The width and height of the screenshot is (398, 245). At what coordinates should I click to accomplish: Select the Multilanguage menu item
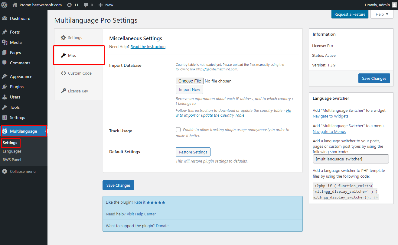24,131
